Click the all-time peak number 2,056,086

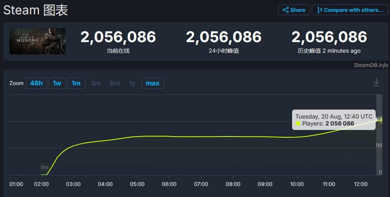click(329, 37)
